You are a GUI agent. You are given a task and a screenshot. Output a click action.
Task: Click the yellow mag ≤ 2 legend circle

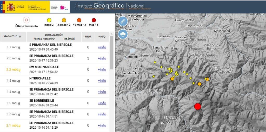click(49, 20)
